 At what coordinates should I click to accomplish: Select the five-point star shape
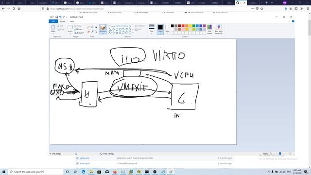tap(117, 33)
